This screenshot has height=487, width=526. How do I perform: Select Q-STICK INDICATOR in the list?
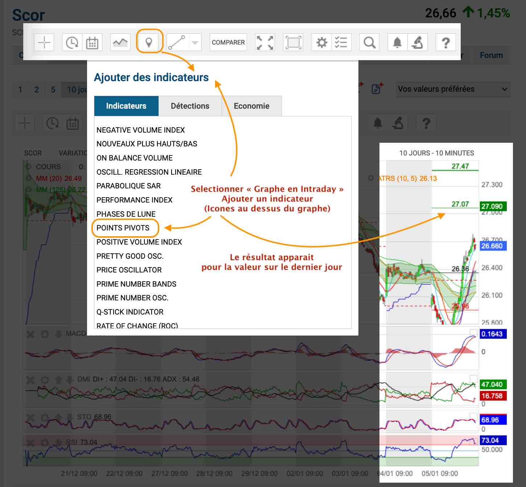tap(130, 312)
